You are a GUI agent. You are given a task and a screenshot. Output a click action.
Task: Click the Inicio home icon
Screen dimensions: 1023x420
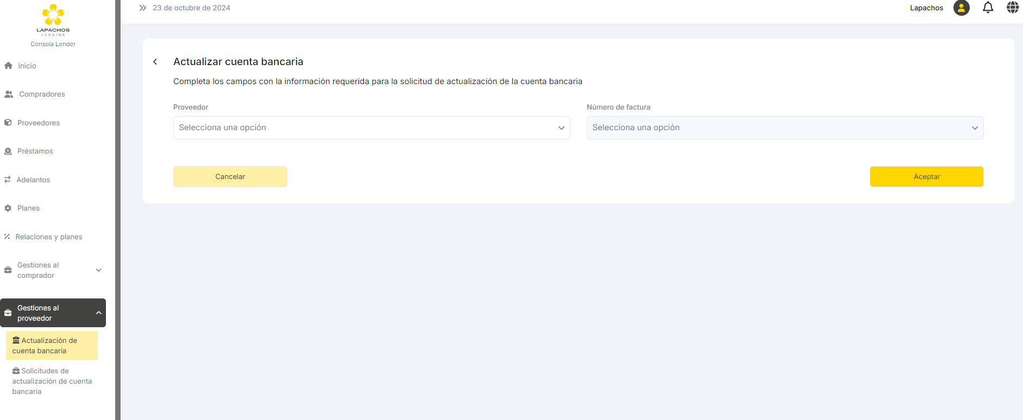(x=8, y=66)
